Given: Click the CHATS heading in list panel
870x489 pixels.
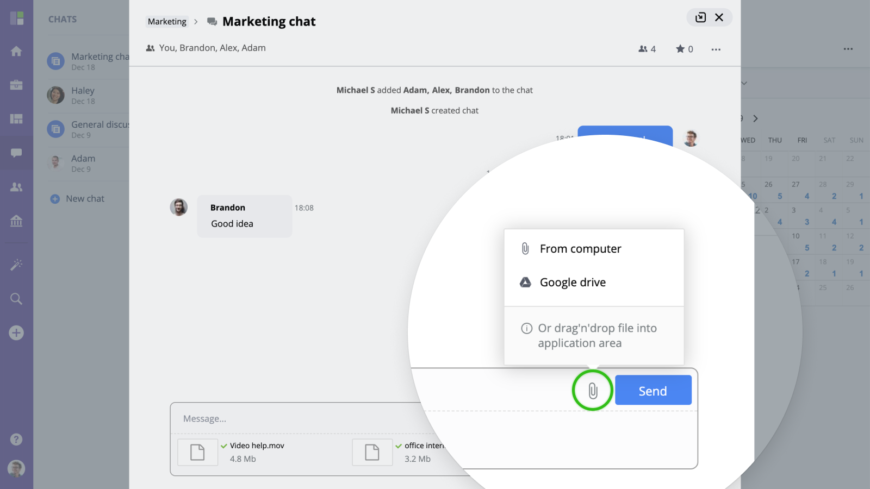Looking at the screenshot, I should pyautogui.click(x=63, y=19).
